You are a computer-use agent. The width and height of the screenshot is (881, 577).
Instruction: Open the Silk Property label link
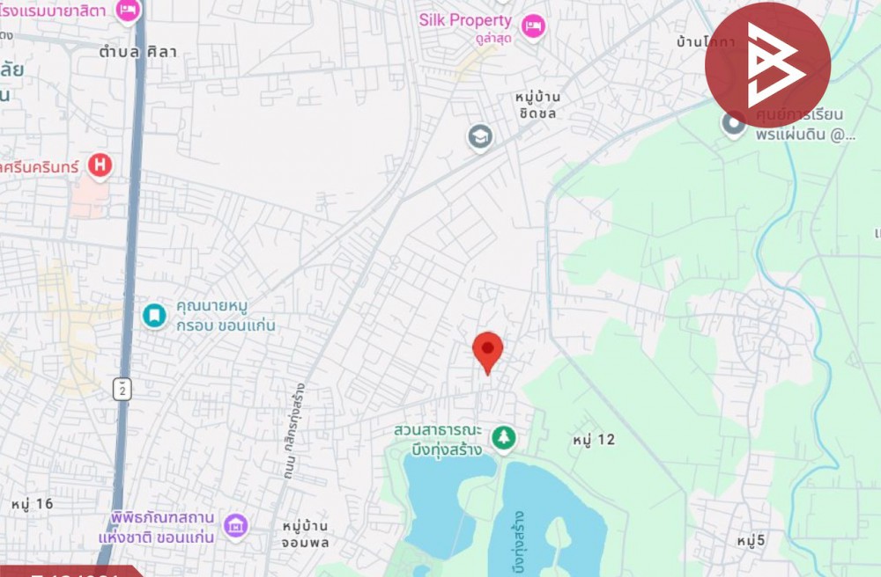tap(465, 21)
